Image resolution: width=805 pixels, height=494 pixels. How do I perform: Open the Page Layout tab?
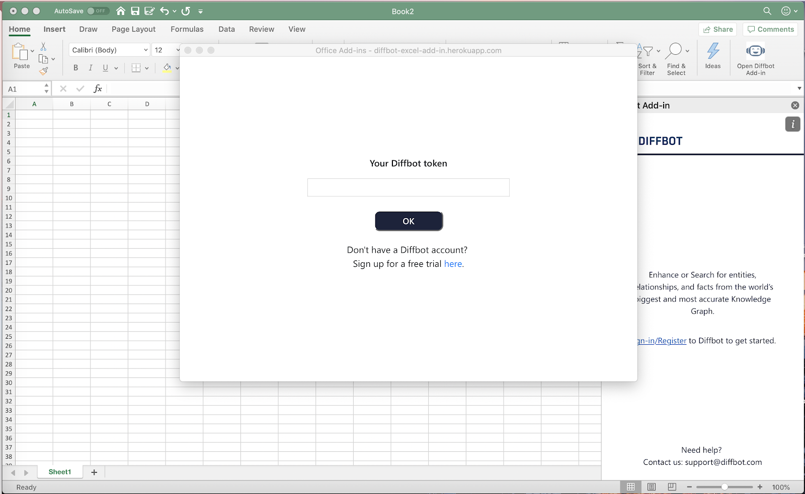pyautogui.click(x=133, y=29)
